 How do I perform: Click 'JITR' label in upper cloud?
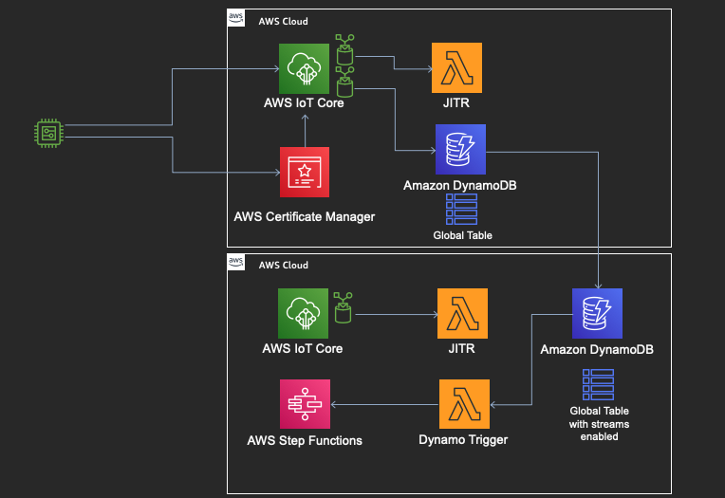(x=456, y=102)
